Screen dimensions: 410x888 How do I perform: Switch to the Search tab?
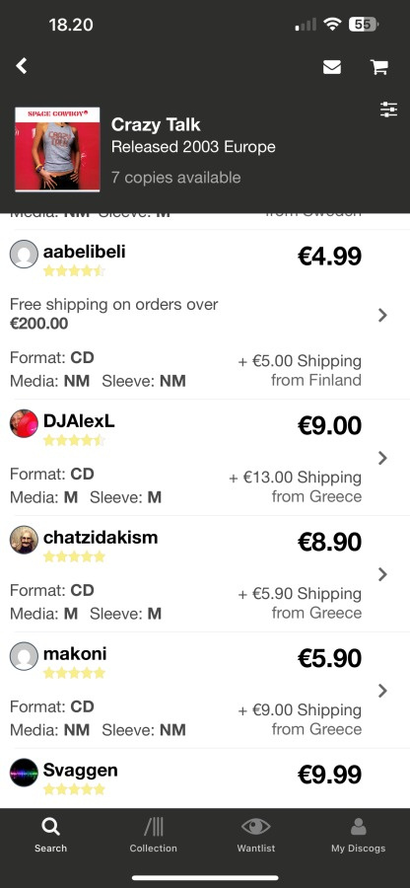point(51,836)
